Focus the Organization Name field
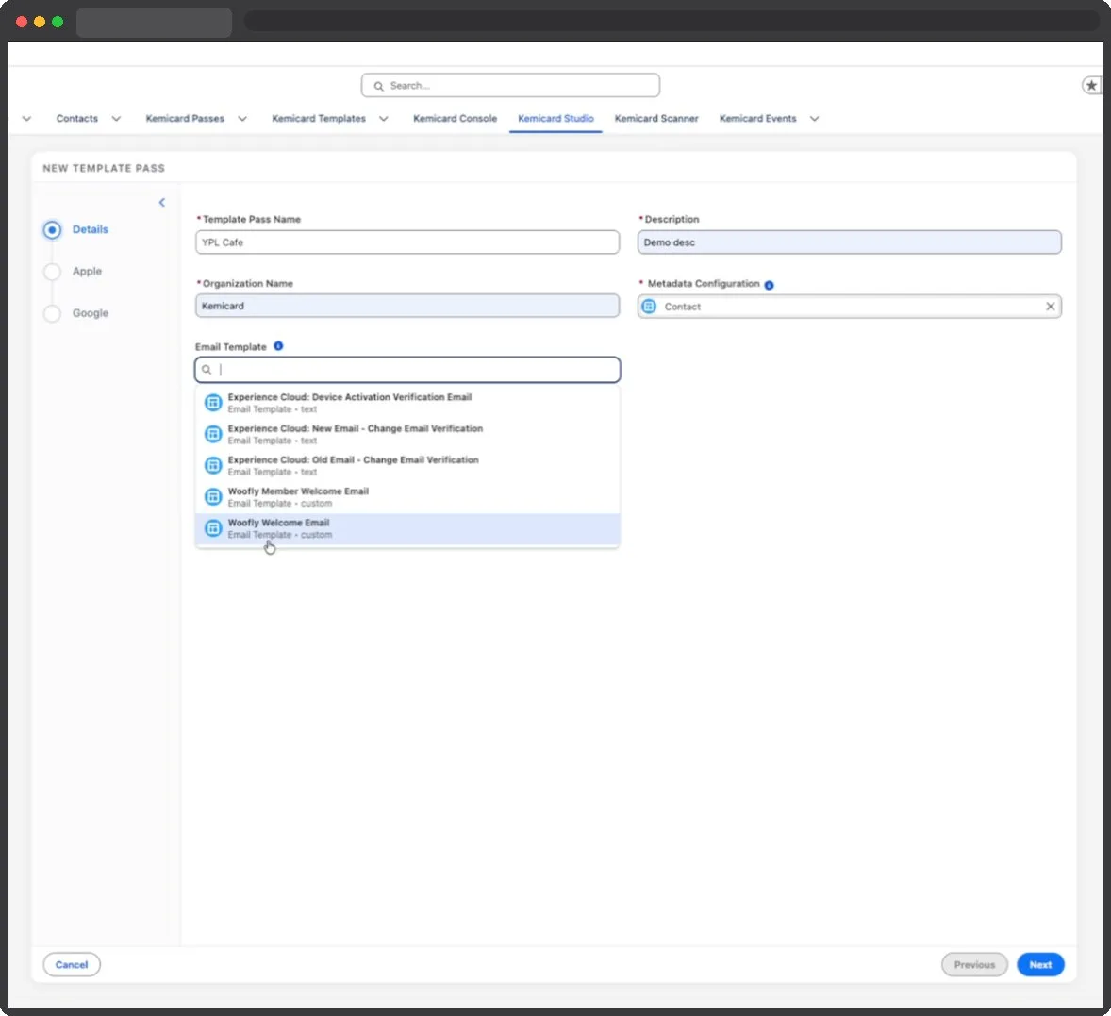Viewport: 1111px width, 1016px height. click(x=407, y=306)
